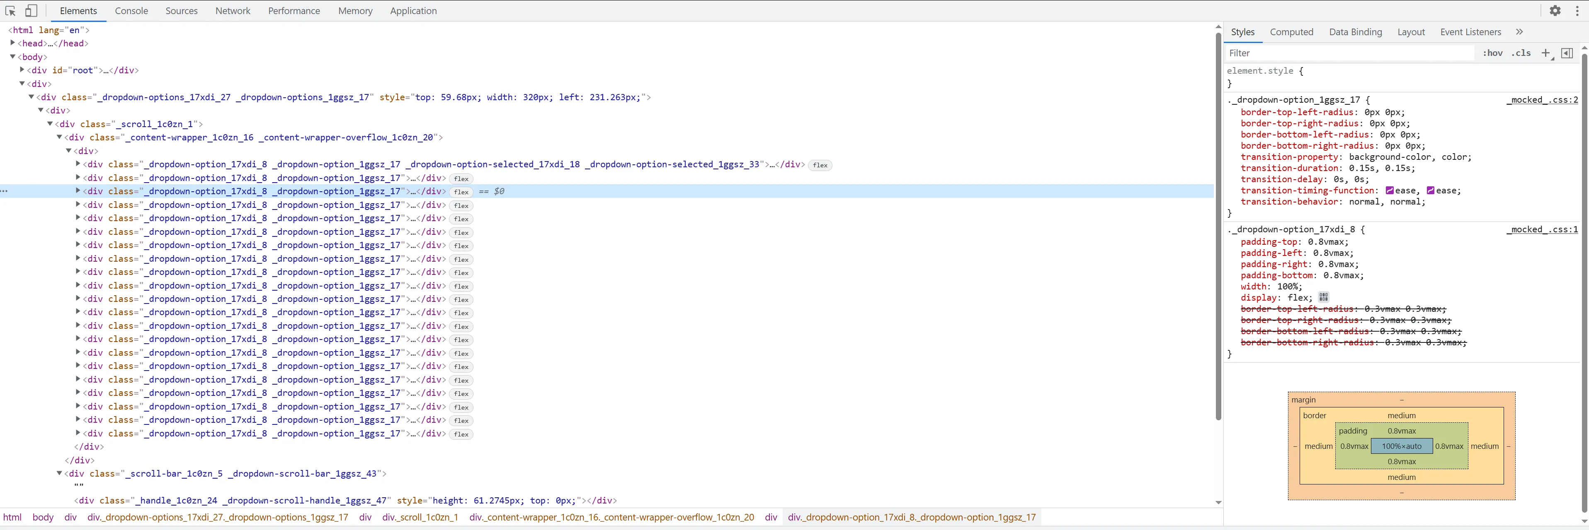This screenshot has height=530, width=1589.
Task: Collapse the _dropdown-options_17xdi_27 div
Action: [x=32, y=97]
